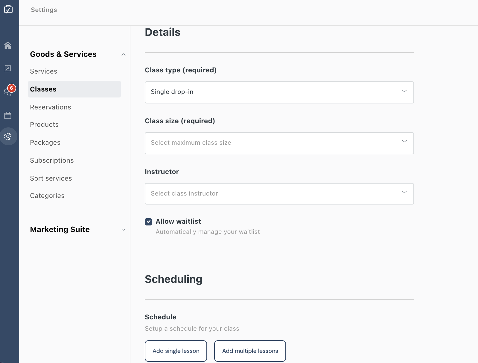
Task: Click the Schedule subheading
Action: [x=161, y=317]
